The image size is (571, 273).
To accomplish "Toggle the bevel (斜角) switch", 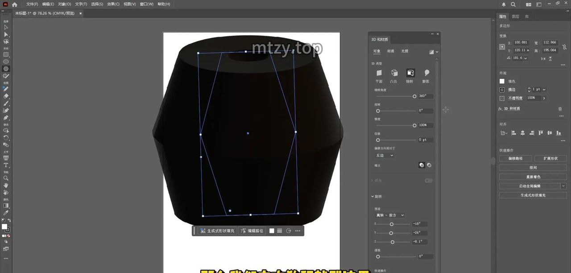I will pyautogui.click(x=428, y=181).
